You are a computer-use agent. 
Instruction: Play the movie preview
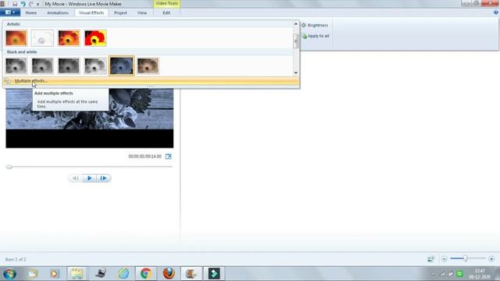point(90,178)
